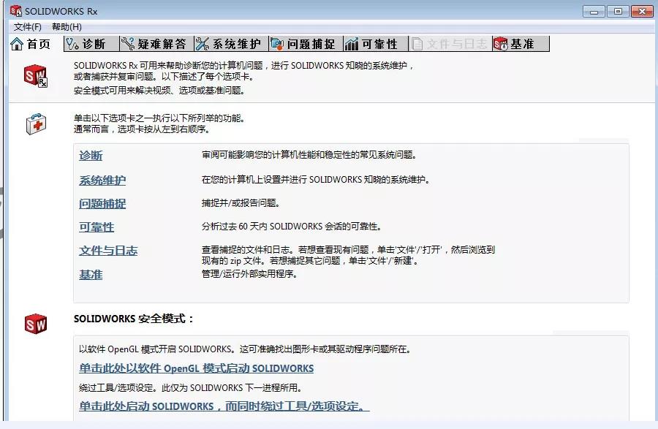Switch to the 系统维护 tab

click(x=231, y=44)
